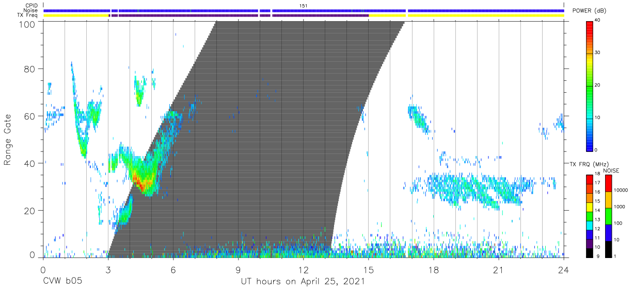Click the x-axis title UT hours on April 25, 2021
Screen dimensions: 634x292
click(303, 281)
